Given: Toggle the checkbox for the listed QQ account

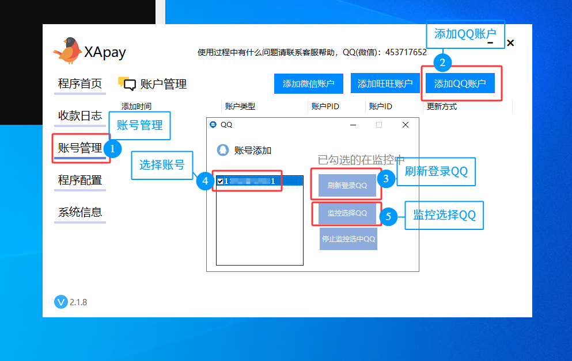Looking at the screenshot, I should coord(220,181).
